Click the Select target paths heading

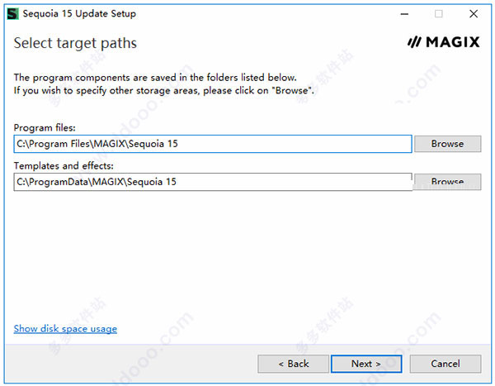pos(75,43)
